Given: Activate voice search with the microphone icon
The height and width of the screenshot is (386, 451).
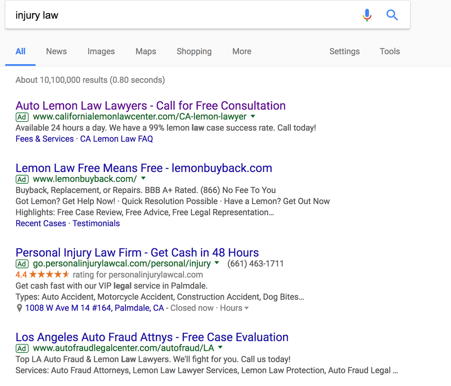Looking at the screenshot, I should pos(367,15).
